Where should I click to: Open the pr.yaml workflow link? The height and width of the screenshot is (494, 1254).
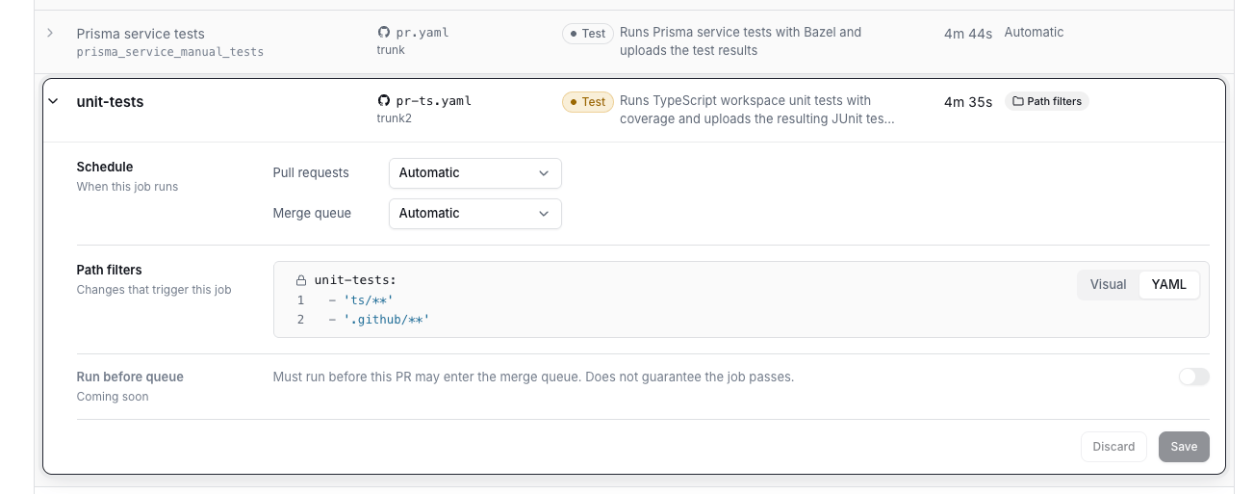[422, 33]
